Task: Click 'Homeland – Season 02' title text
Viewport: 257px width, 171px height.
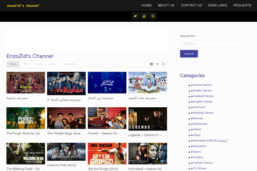Action: point(145,169)
